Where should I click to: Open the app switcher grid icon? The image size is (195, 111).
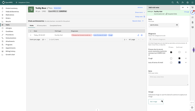192,2
